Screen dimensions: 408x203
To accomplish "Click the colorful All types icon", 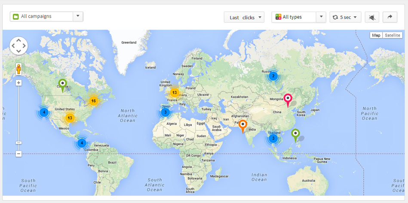I will pyautogui.click(x=279, y=17).
